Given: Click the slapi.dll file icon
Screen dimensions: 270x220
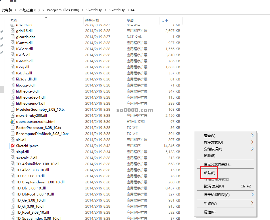Looking at the screenshot, I should click(x=13, y=152).
